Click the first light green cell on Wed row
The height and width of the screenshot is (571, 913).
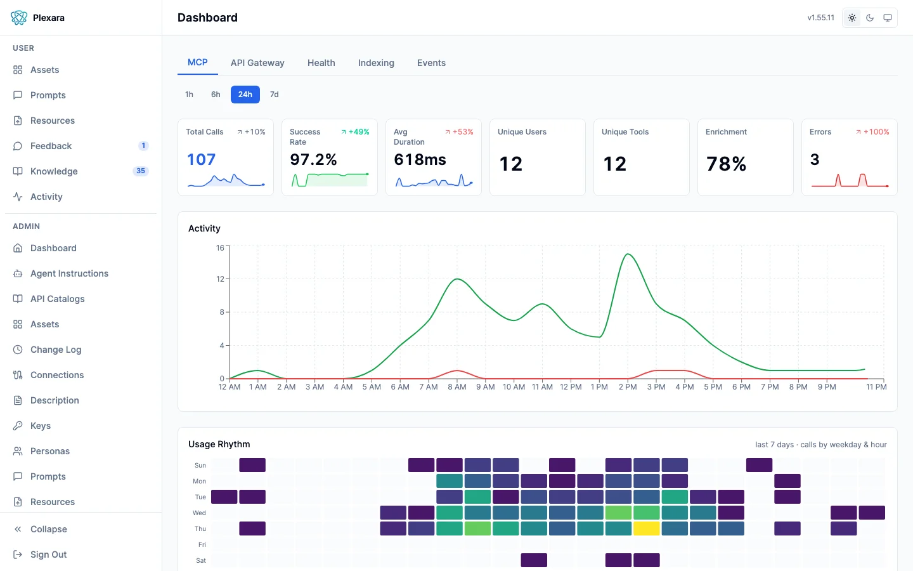click(x=618, y=513)
